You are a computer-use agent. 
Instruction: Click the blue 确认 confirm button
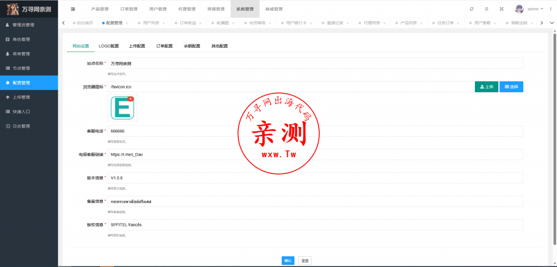288,260
